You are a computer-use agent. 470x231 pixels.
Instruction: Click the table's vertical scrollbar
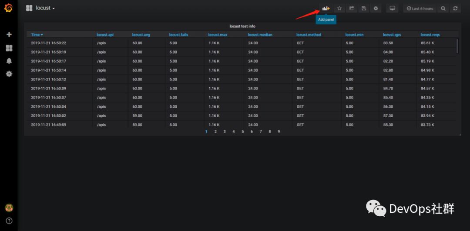[457, 46]
